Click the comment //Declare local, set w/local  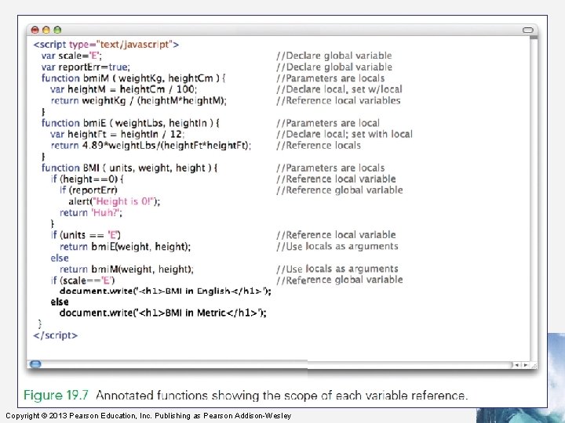pyautogui.click(x=339, y=89)
